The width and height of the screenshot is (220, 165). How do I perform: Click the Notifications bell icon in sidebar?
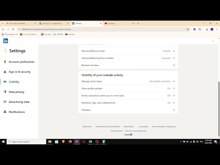point(5,112)
